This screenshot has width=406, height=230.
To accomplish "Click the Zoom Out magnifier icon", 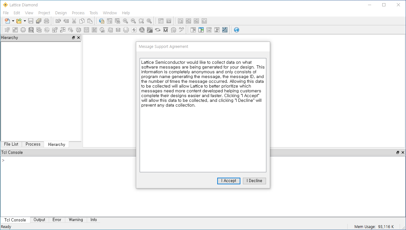I will [x=133, y=21].
